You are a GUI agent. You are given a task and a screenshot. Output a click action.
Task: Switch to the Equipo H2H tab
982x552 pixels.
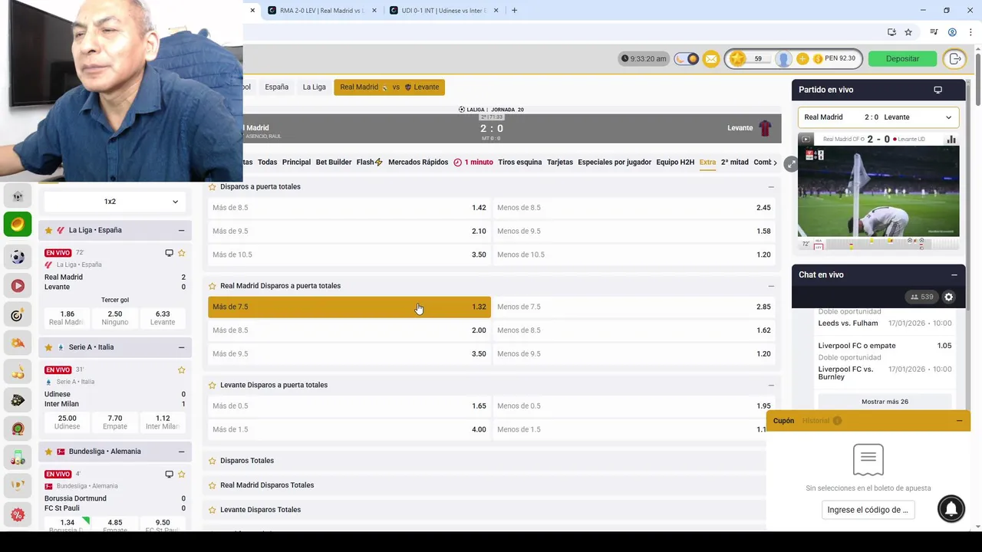(x=675, y=163)
